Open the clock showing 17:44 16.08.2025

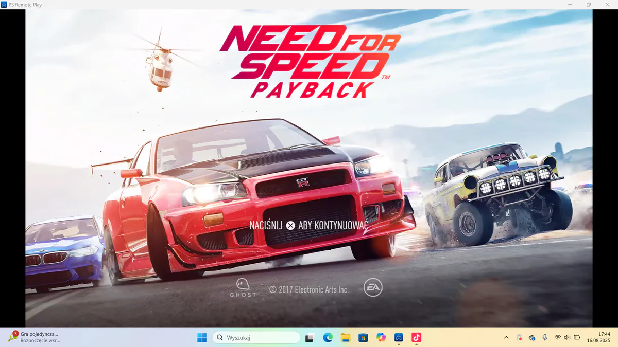598,337
